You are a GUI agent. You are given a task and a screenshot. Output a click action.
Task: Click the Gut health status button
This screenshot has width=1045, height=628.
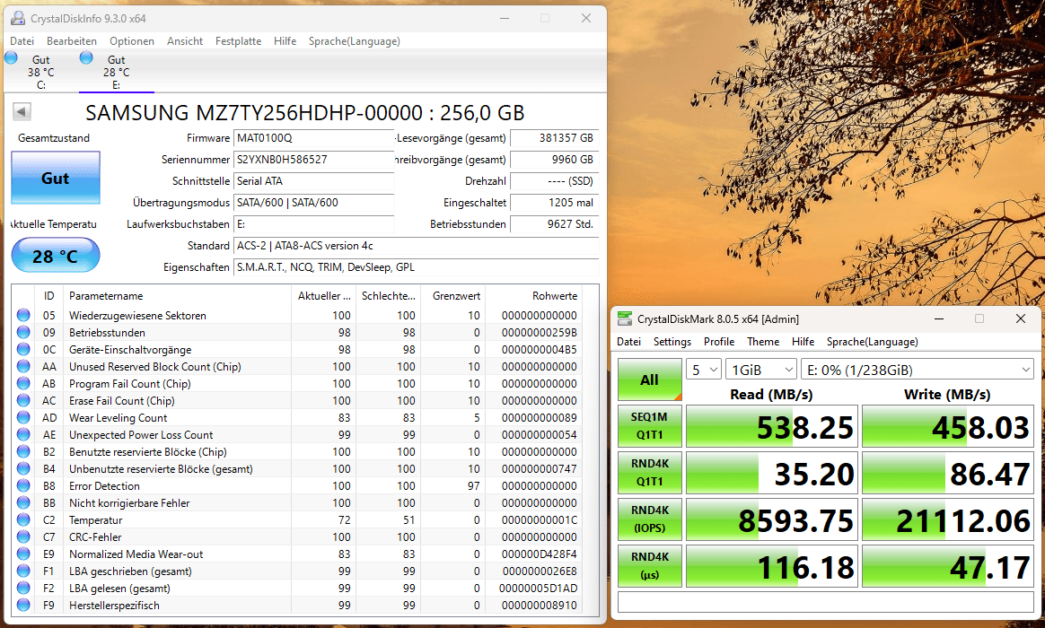tap(56, 178)
